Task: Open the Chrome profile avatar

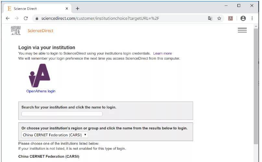Action: tap(243, 18)
